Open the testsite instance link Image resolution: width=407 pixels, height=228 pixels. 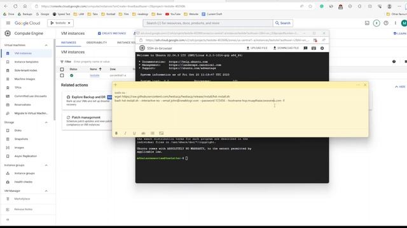[x=95, y=75]
